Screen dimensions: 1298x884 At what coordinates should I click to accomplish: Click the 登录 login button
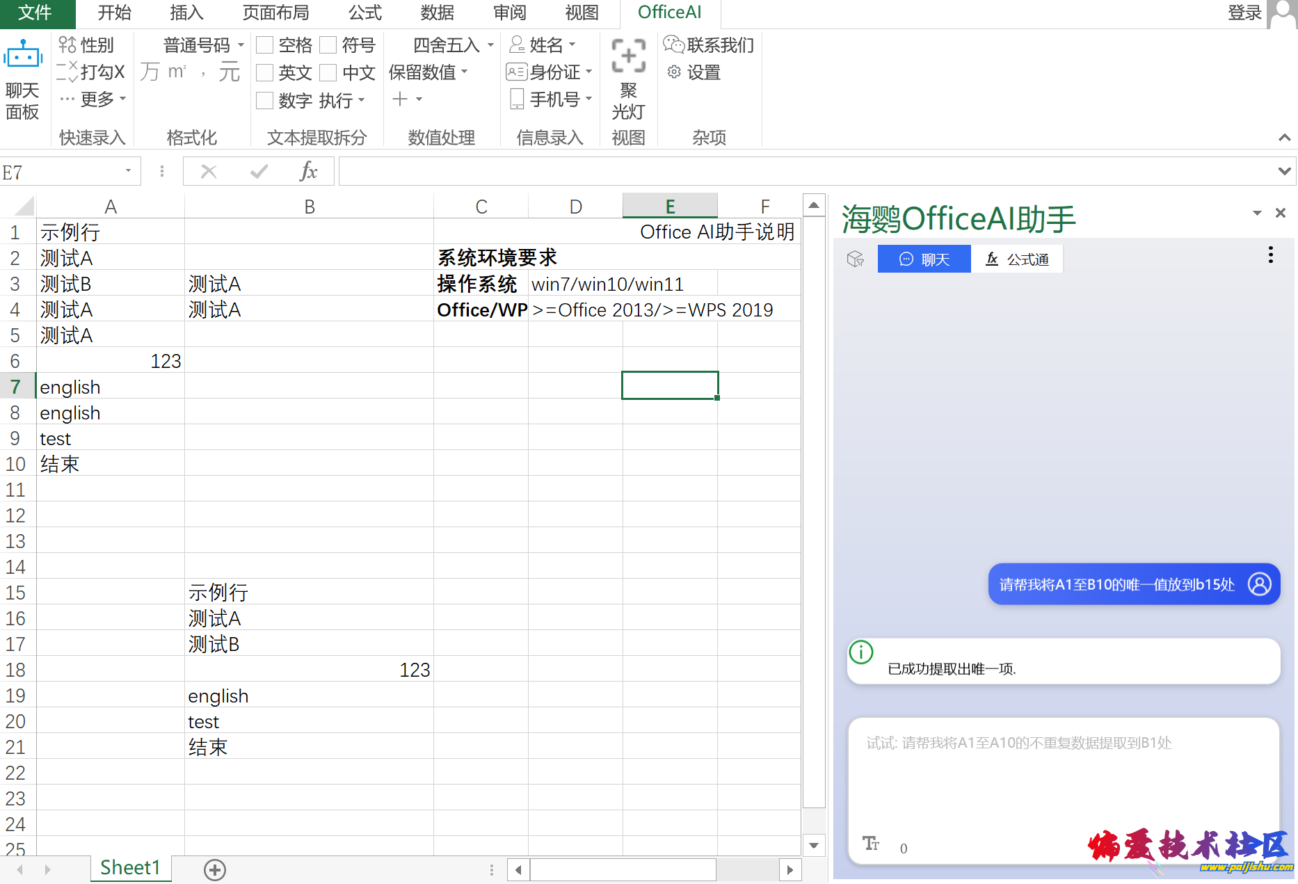pos(1244,13)
